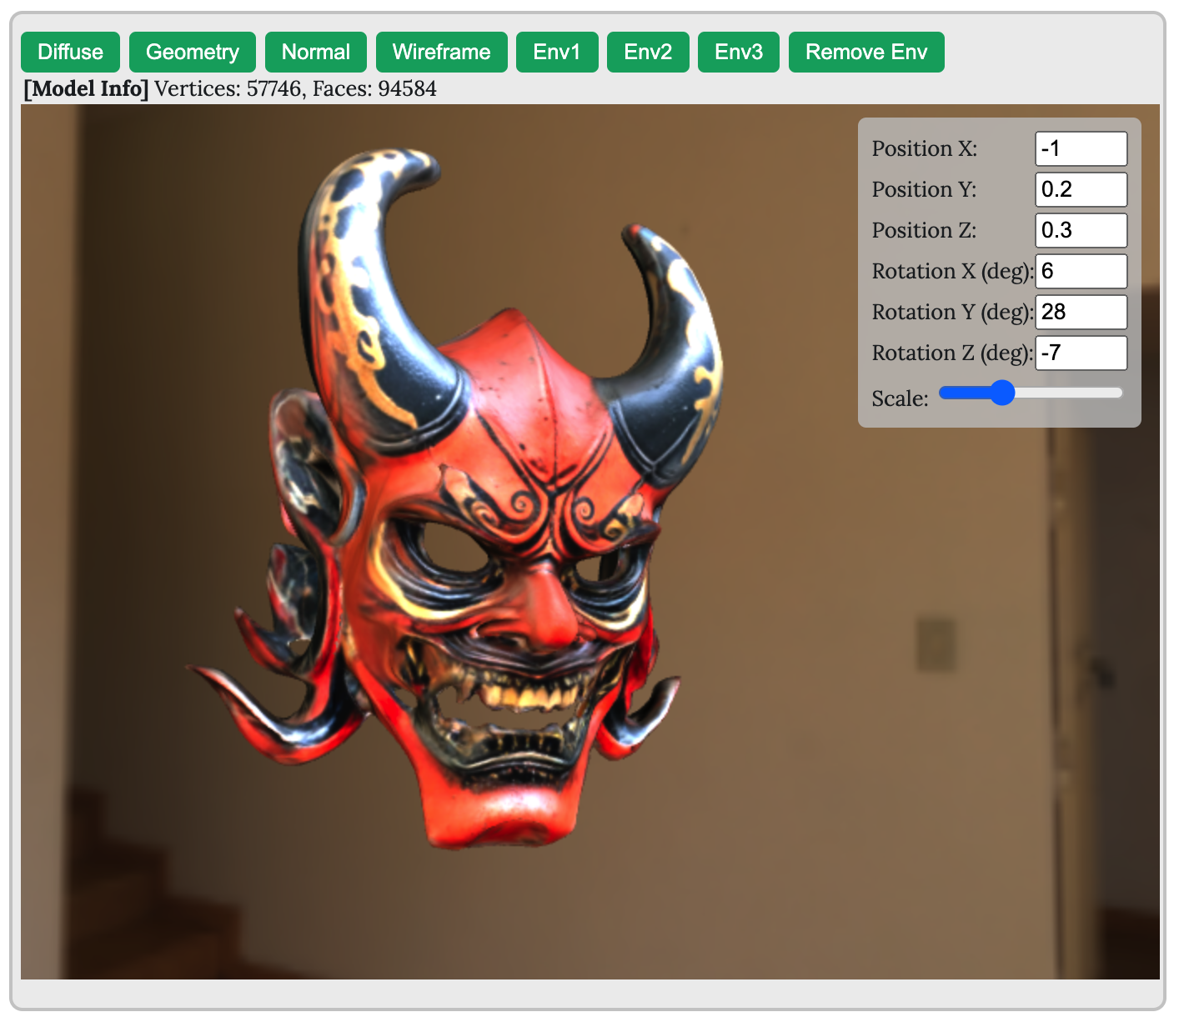
Task: Switch to Diffuse rendering mode
Action: [x=69, y=52]
